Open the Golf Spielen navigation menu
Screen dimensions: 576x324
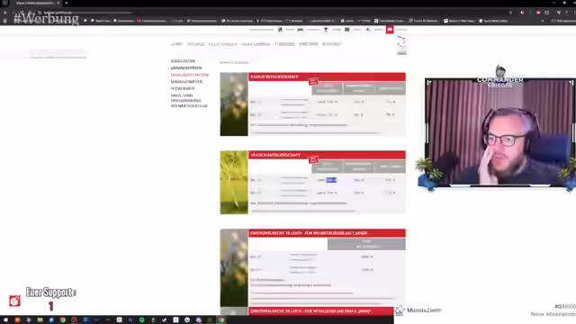coord(222,44)
